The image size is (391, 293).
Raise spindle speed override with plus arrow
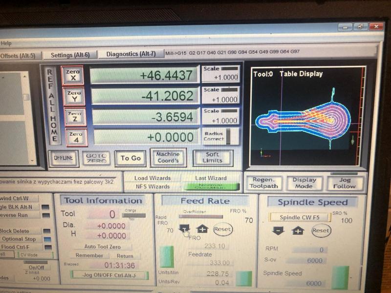[298, 230]
